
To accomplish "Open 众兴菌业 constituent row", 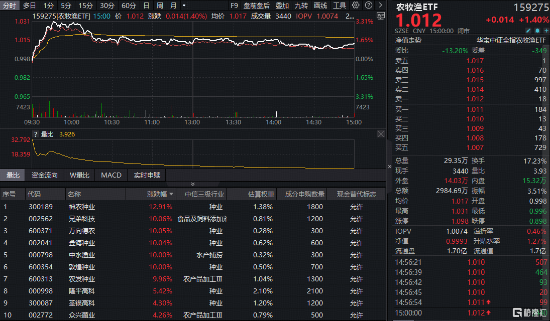I will 193,315.
